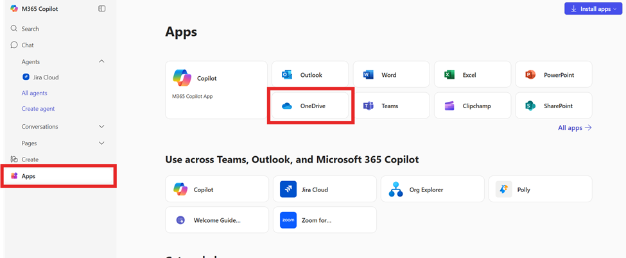Expand the Conversations section

click(101, 127)
